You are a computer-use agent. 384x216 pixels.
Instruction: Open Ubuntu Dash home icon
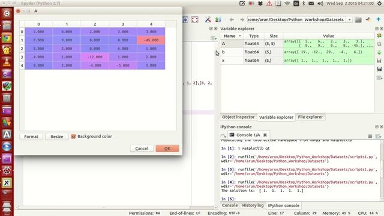(x=7, y=13)
